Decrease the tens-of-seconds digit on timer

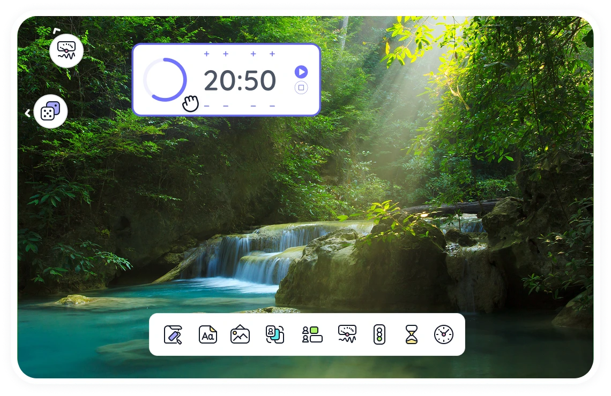[254, 106]
